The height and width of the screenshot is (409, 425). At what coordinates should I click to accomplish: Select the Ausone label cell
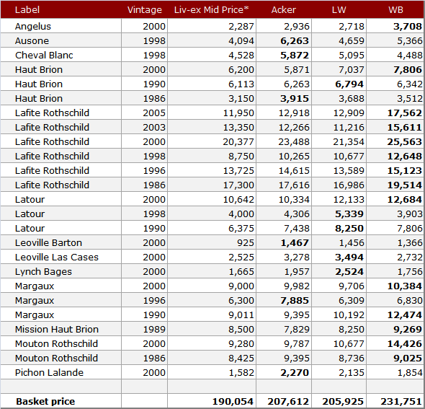[61, 40]
